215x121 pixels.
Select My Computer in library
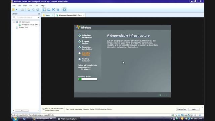point(24,22)
